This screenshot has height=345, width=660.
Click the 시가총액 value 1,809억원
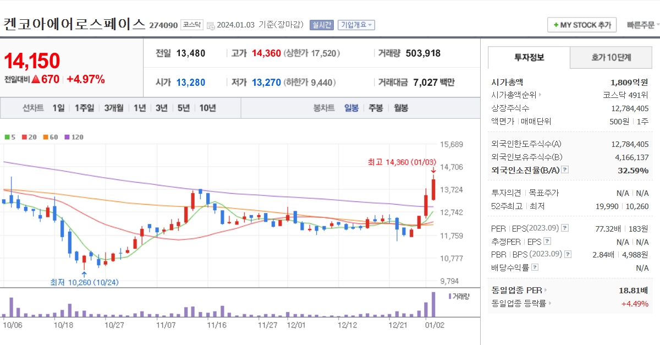point(629,81)
